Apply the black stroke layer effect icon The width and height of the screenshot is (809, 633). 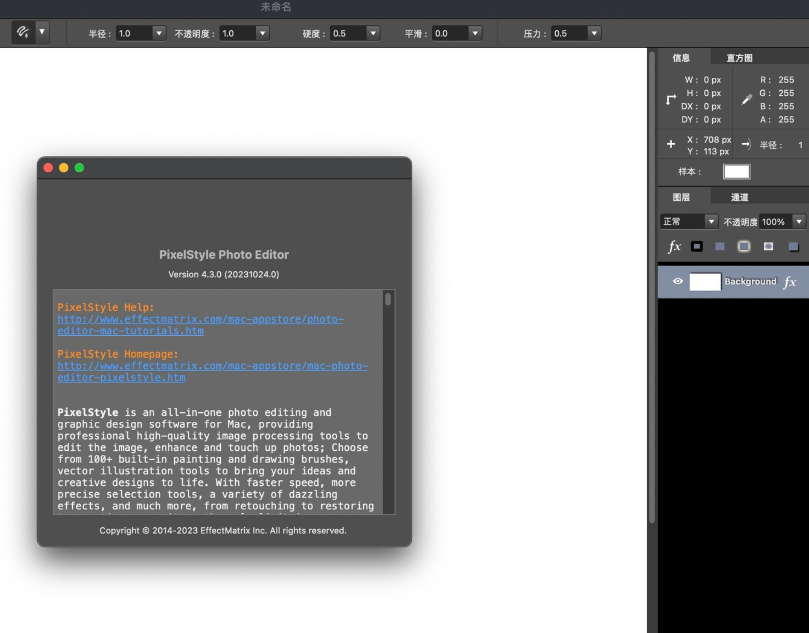point(696,246)
